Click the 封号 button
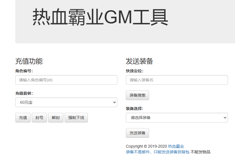The width and height of the screenshot is (235, 157). (39, 118)
